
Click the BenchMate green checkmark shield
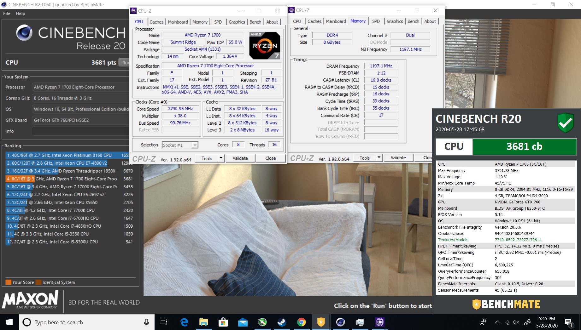tap(566, 123)
